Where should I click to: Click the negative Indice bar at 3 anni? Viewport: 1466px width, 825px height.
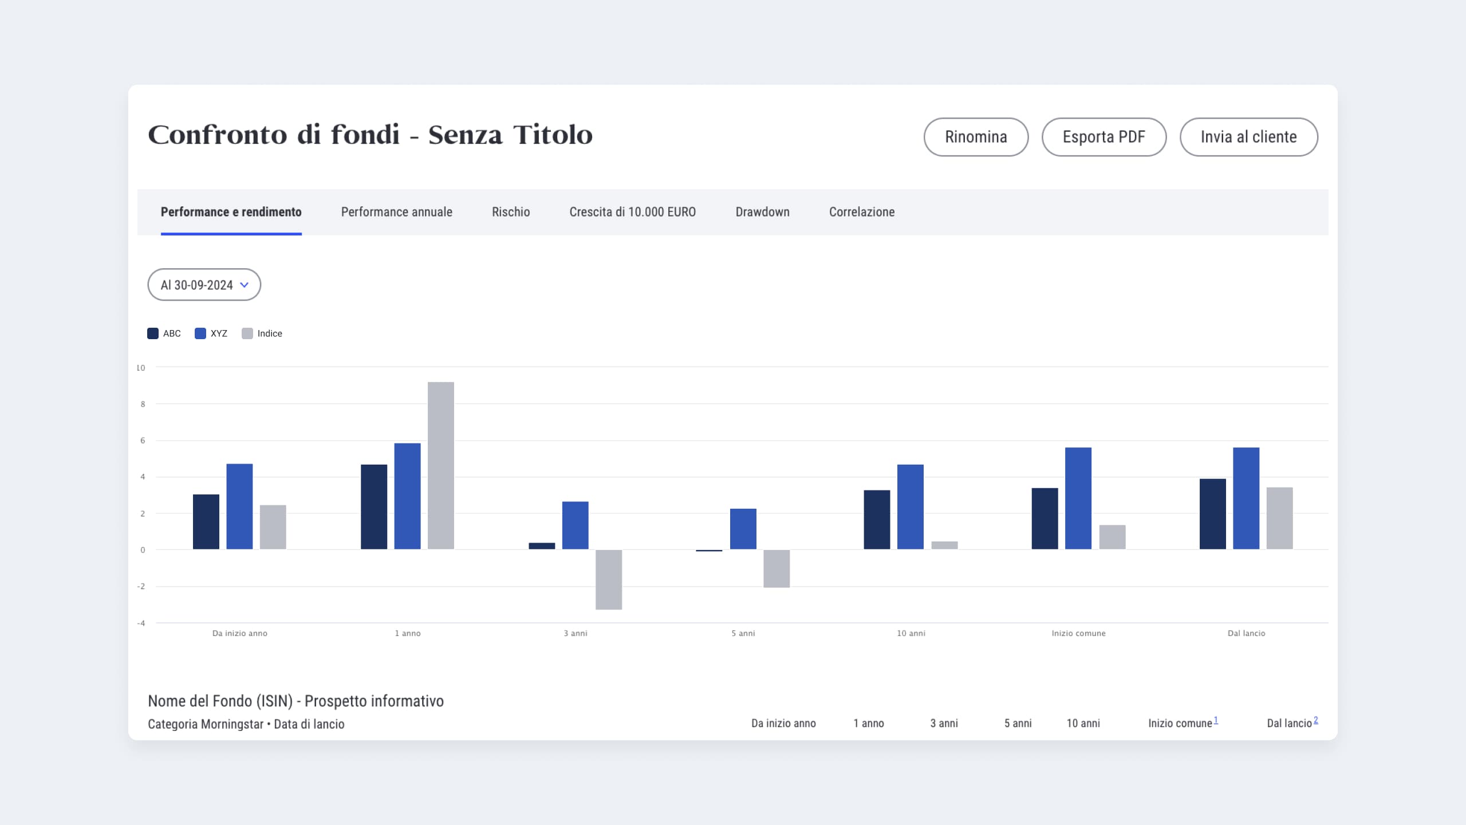608,579
